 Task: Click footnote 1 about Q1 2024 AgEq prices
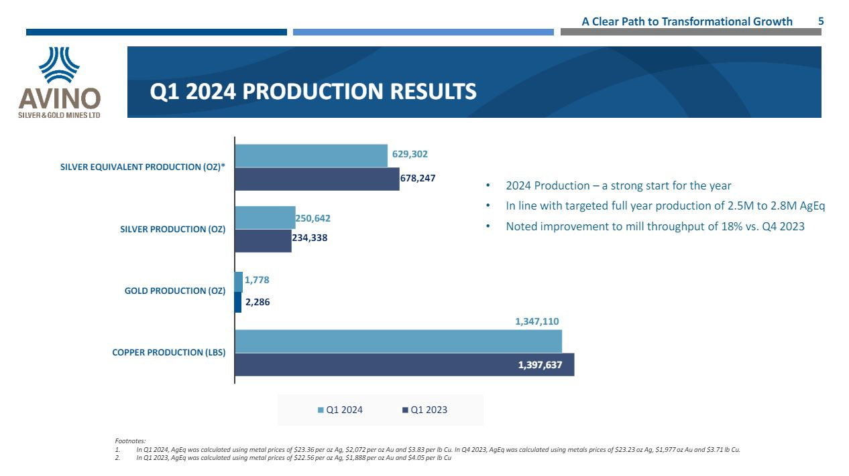[x=438, y=450]
